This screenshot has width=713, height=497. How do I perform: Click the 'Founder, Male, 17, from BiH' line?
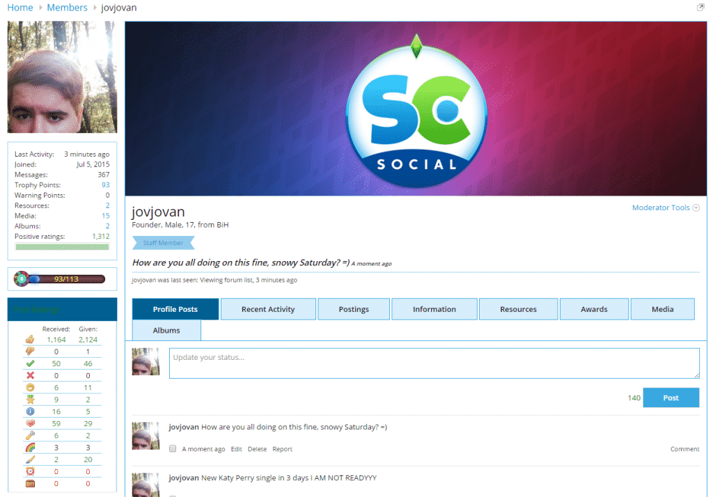180,225
